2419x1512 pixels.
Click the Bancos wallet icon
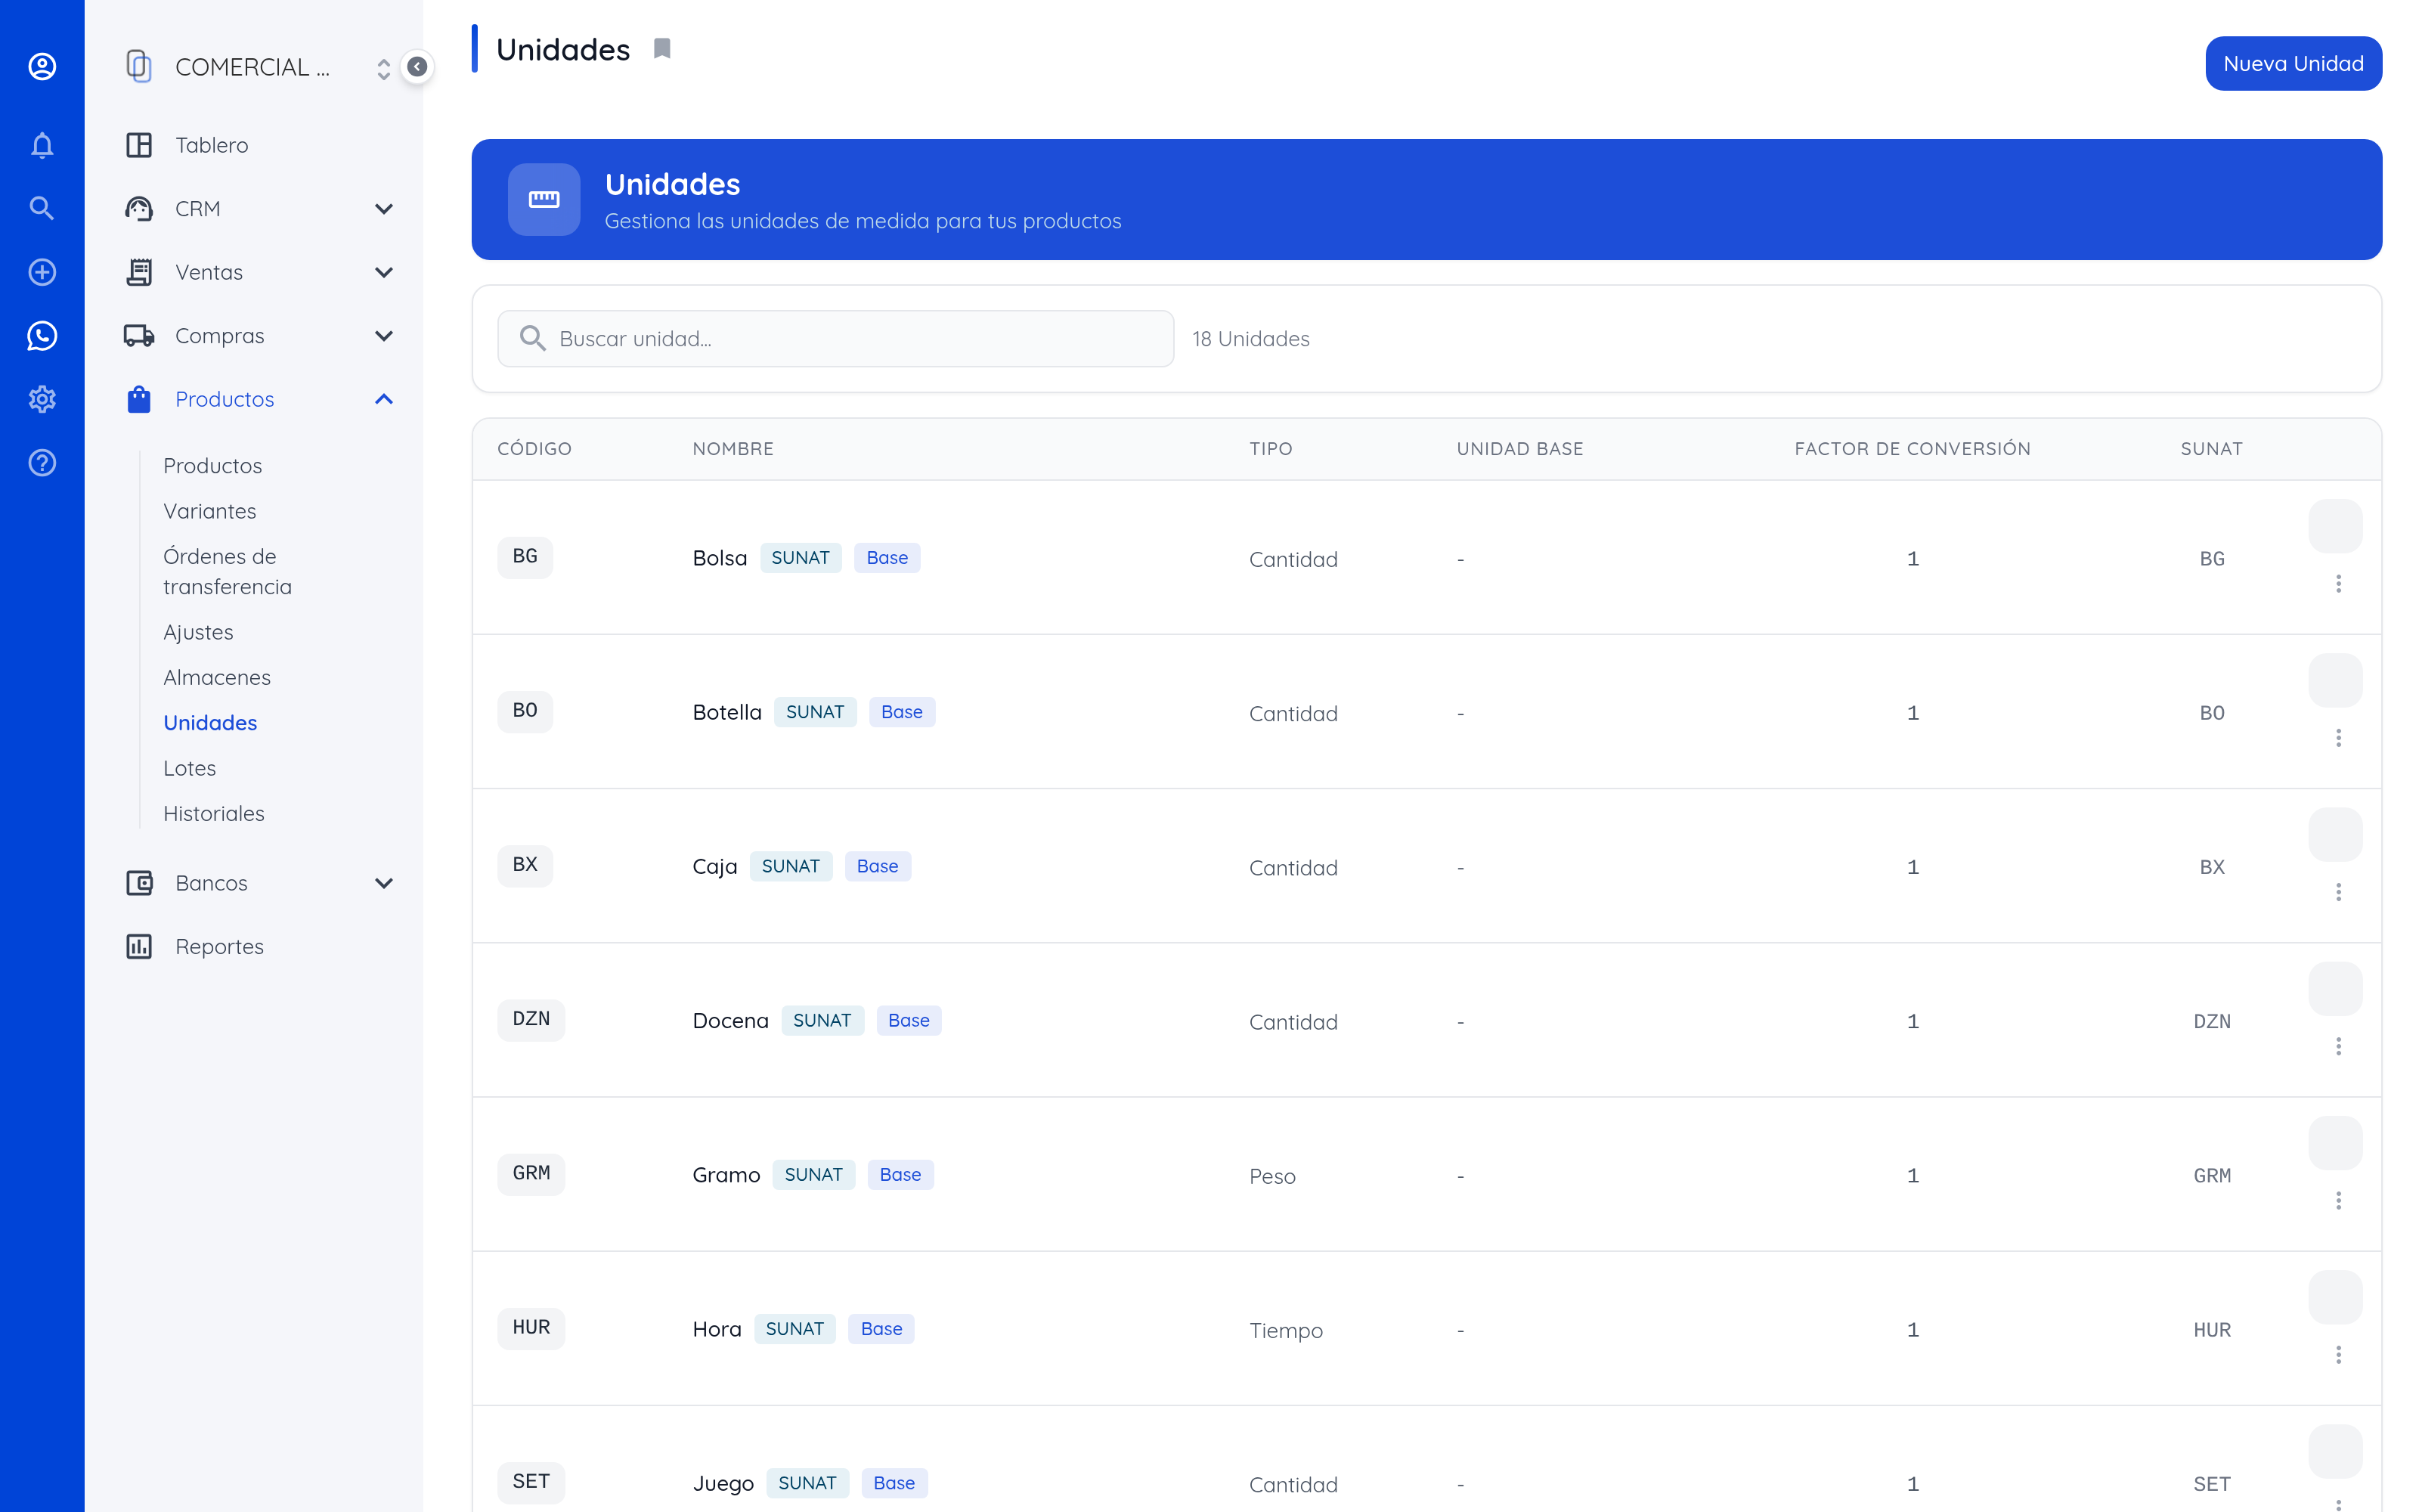(x=139, y=883)
